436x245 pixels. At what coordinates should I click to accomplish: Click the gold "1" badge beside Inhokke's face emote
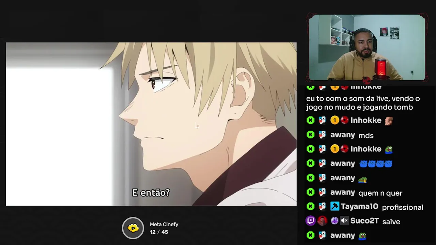click(334, 120)
